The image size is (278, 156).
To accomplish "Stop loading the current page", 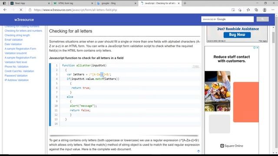I will pos(21,10).
